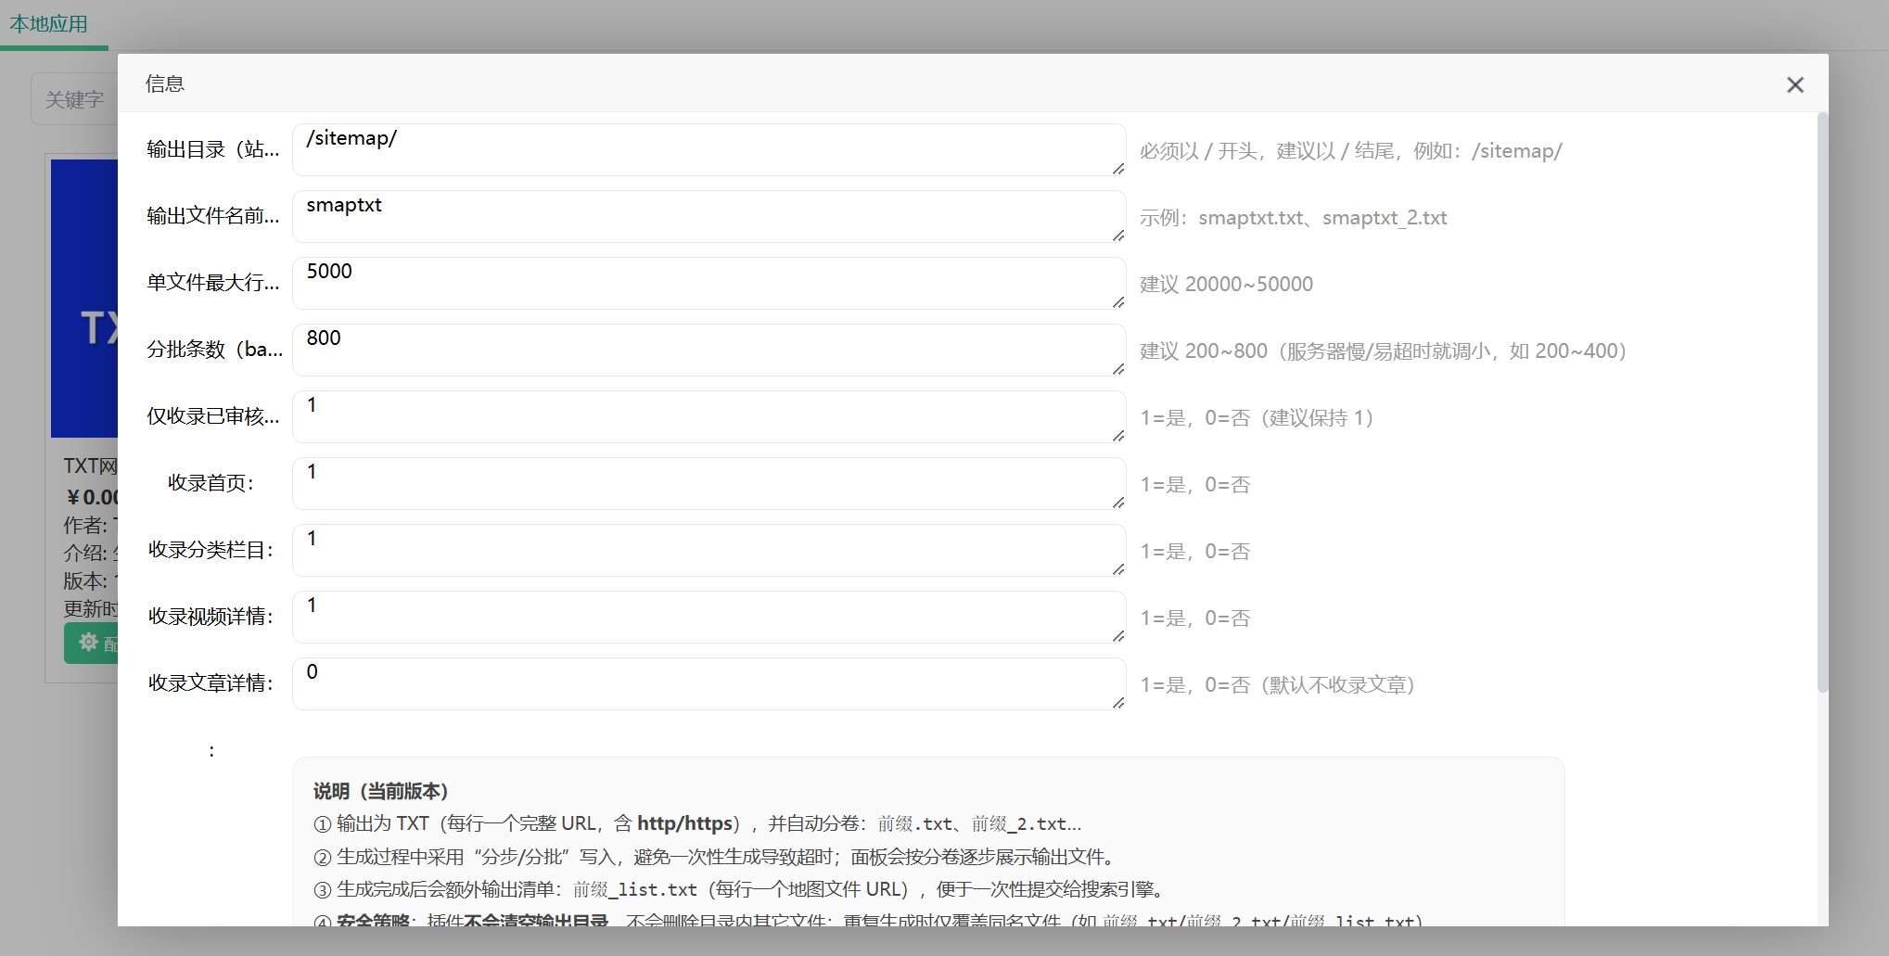Click the ￥0.00 price text behind dialog

pyautogui.click(x=92, y=497)
